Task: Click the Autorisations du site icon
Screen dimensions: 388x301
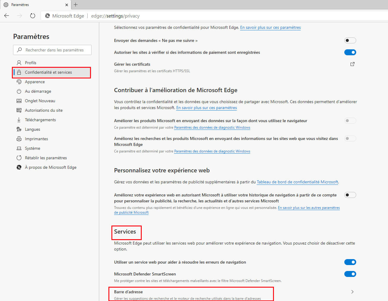Action: point(19,110)
